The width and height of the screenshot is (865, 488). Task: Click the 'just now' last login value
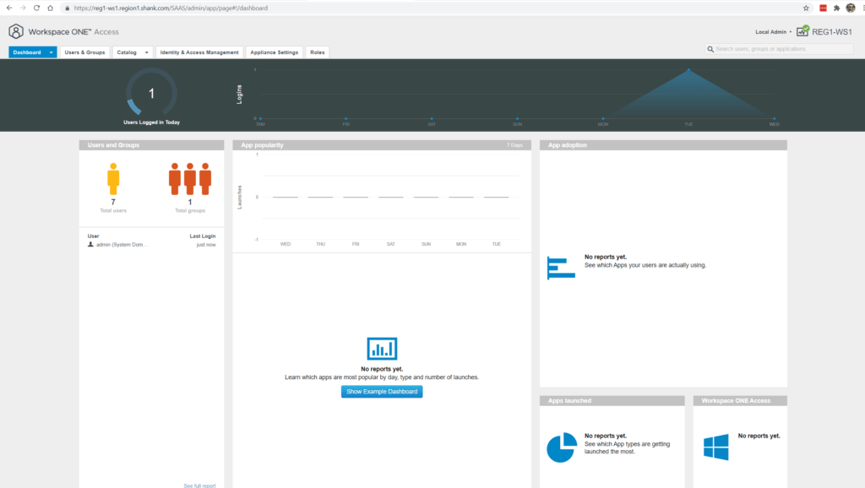[x=206, y=244]
